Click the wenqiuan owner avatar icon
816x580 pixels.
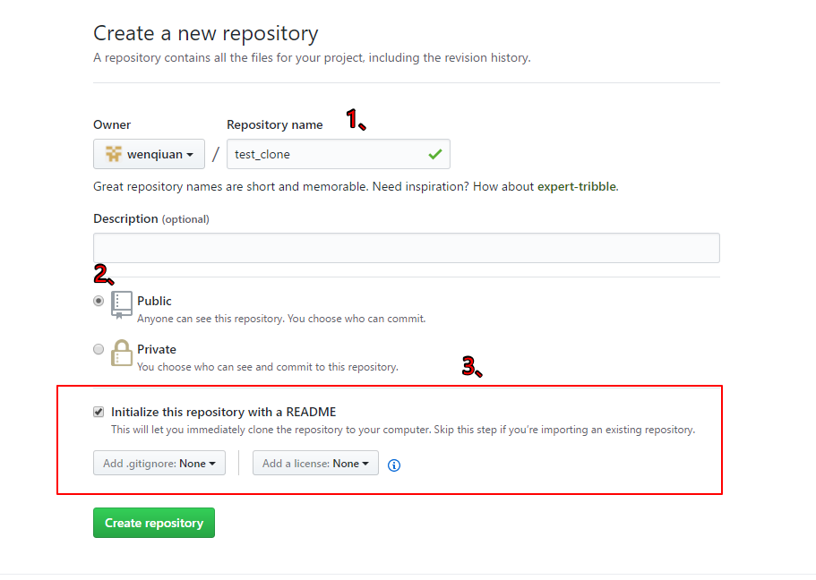(113, 154)
